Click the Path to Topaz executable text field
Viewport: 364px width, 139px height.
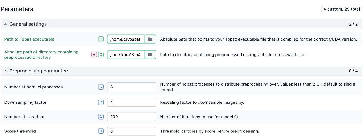tap(126, 39)
